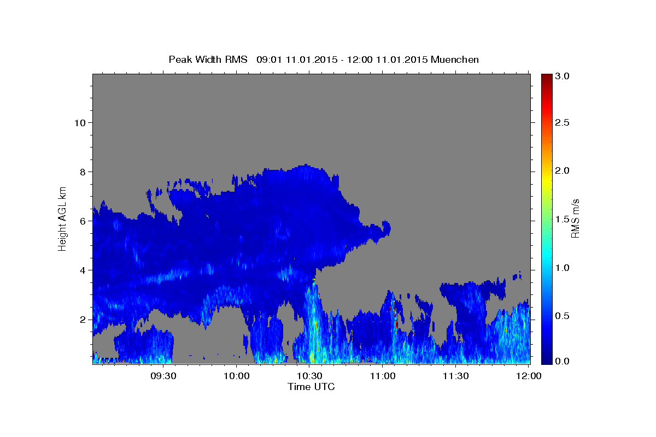Click the 11:00 time tick label

click(x=383, y=376)
